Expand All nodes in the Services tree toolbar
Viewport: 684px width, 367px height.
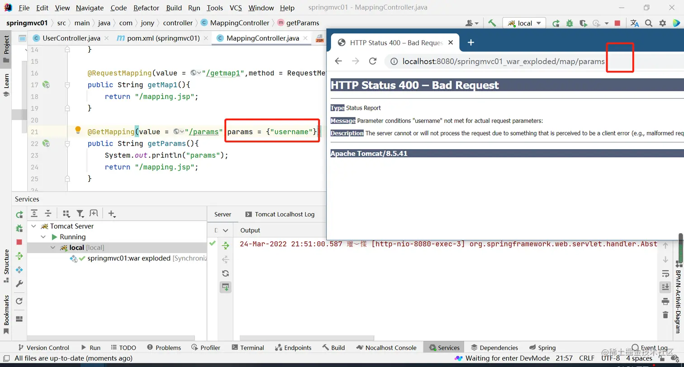coord(34,214)
